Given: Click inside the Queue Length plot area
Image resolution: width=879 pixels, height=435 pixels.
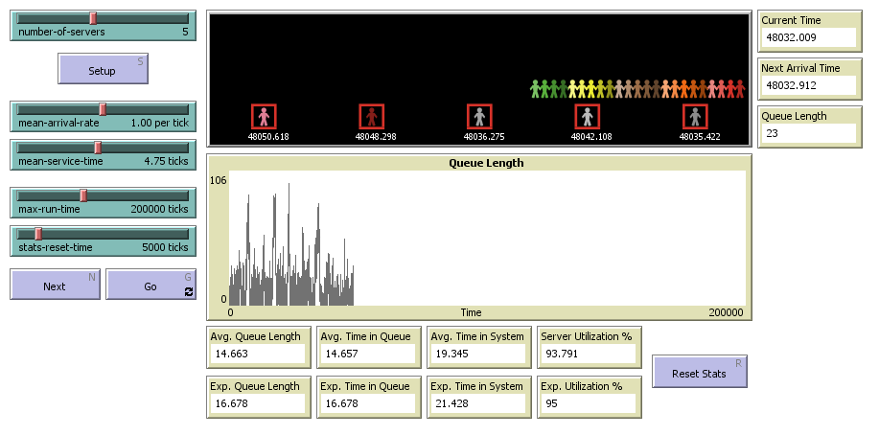Looking at the screenshot, I should pyautogui.click(x=487, y=238).
